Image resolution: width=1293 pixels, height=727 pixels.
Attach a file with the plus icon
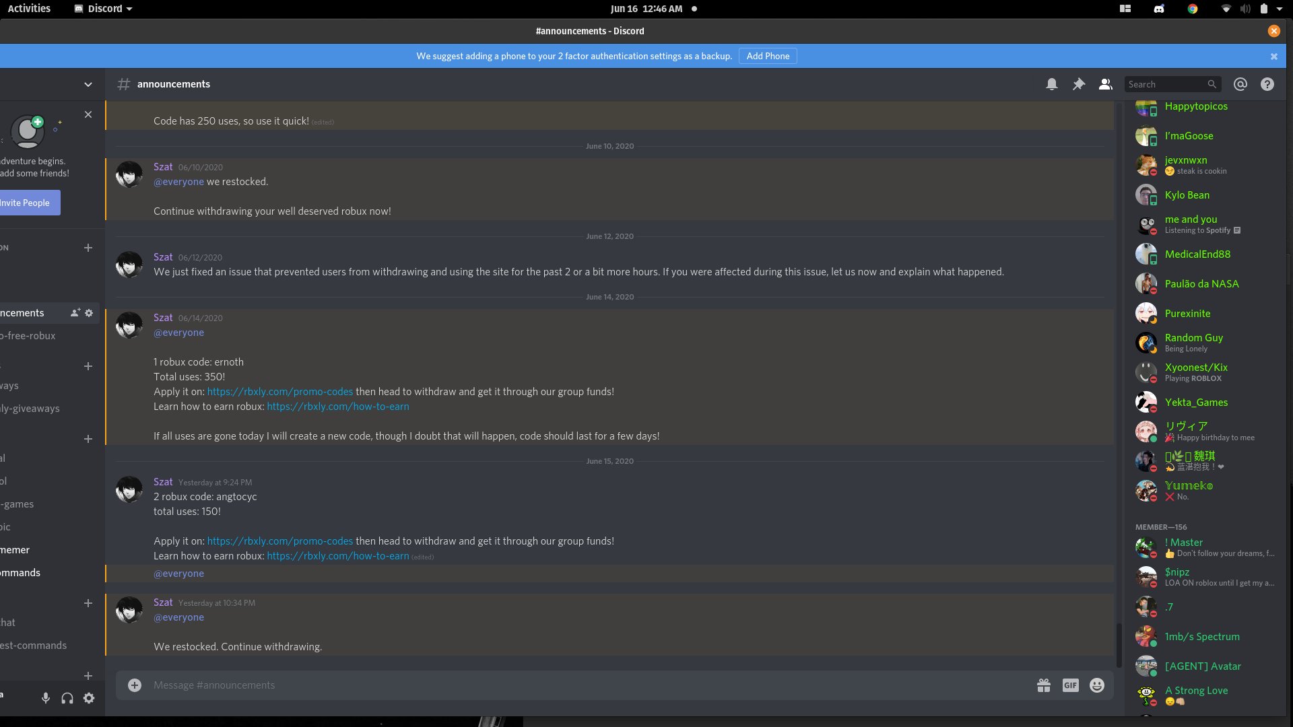135,685
